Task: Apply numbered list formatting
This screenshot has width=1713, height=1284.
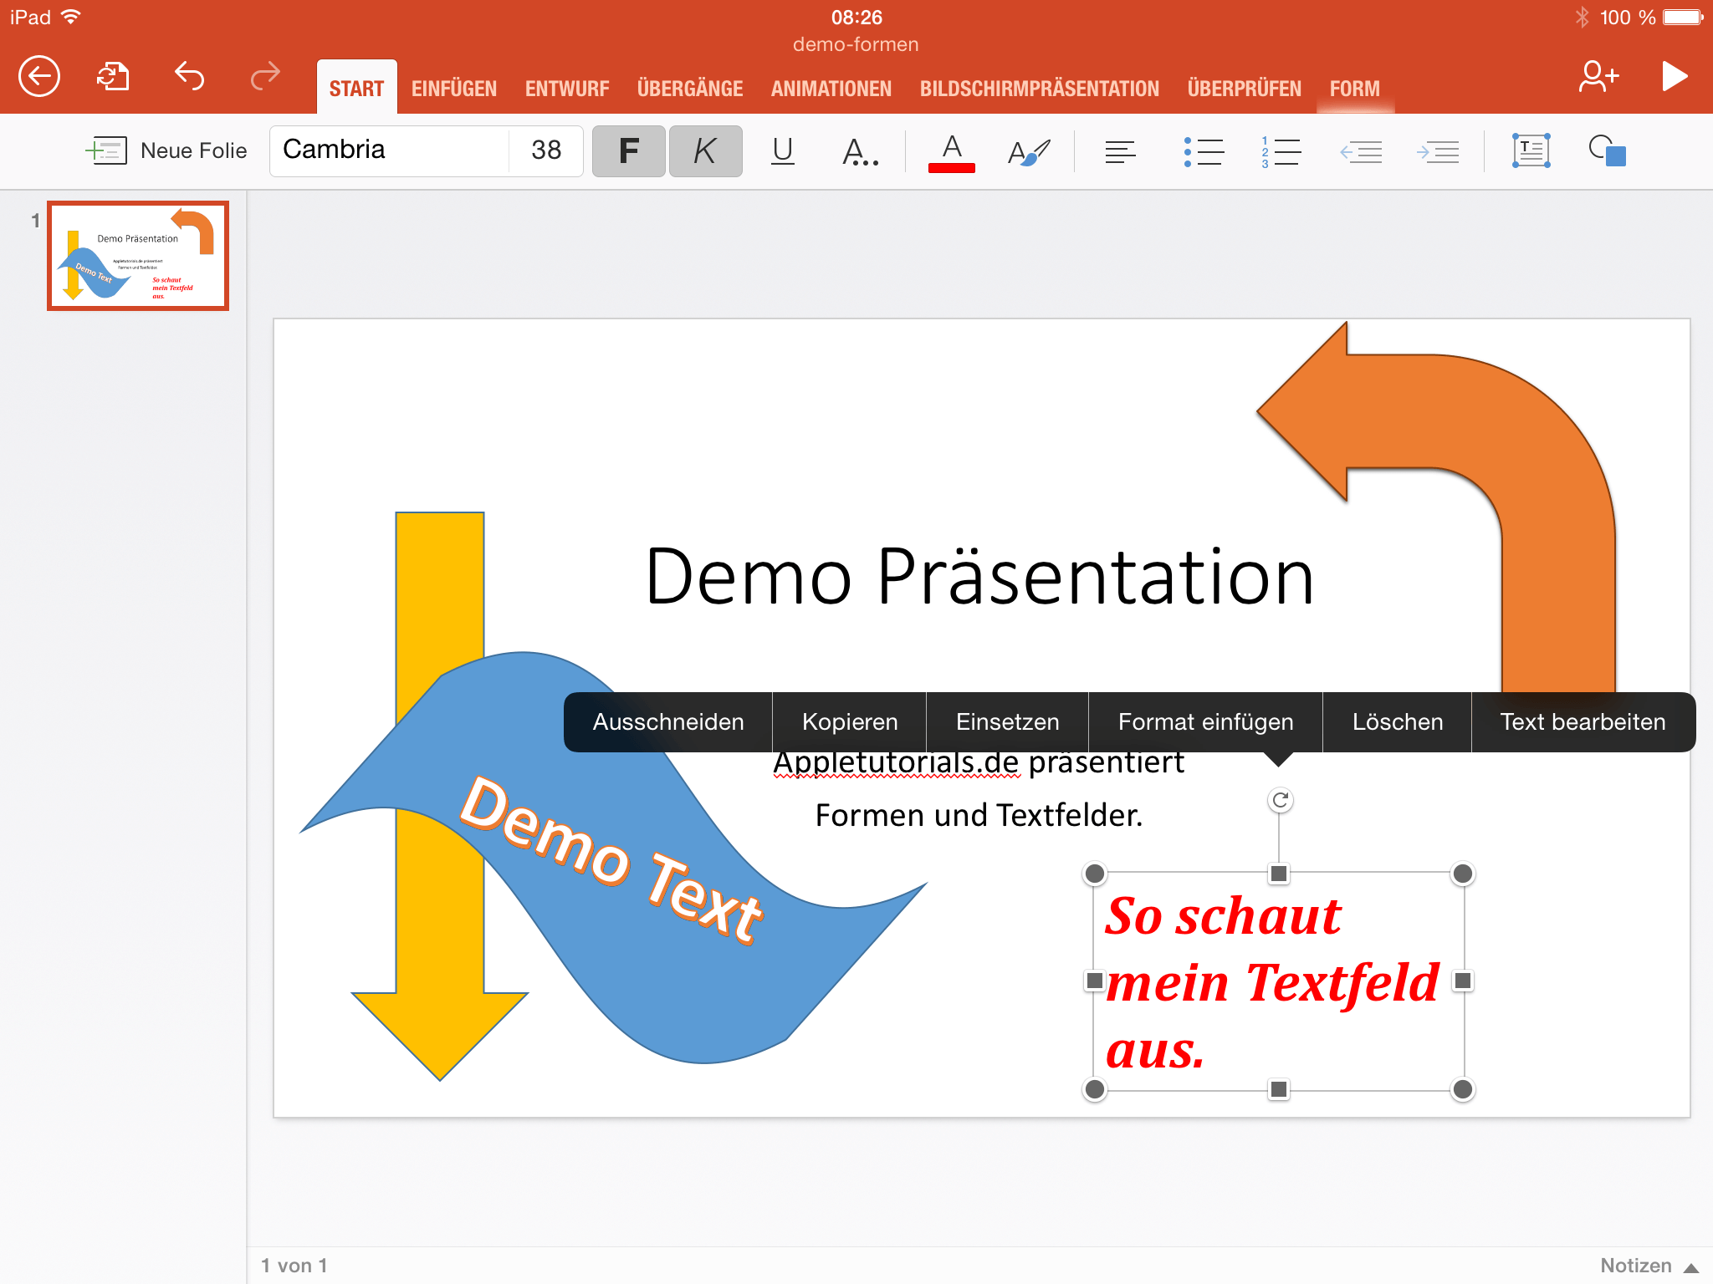Action: point(1280,151)
